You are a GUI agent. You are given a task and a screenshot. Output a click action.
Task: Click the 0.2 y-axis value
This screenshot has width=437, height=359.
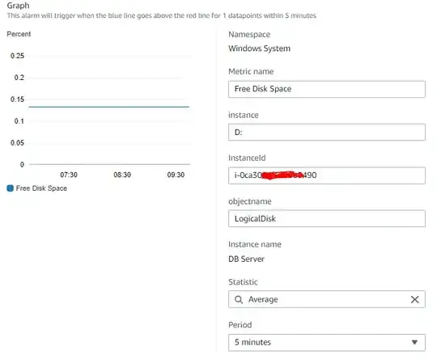[19, 78]
